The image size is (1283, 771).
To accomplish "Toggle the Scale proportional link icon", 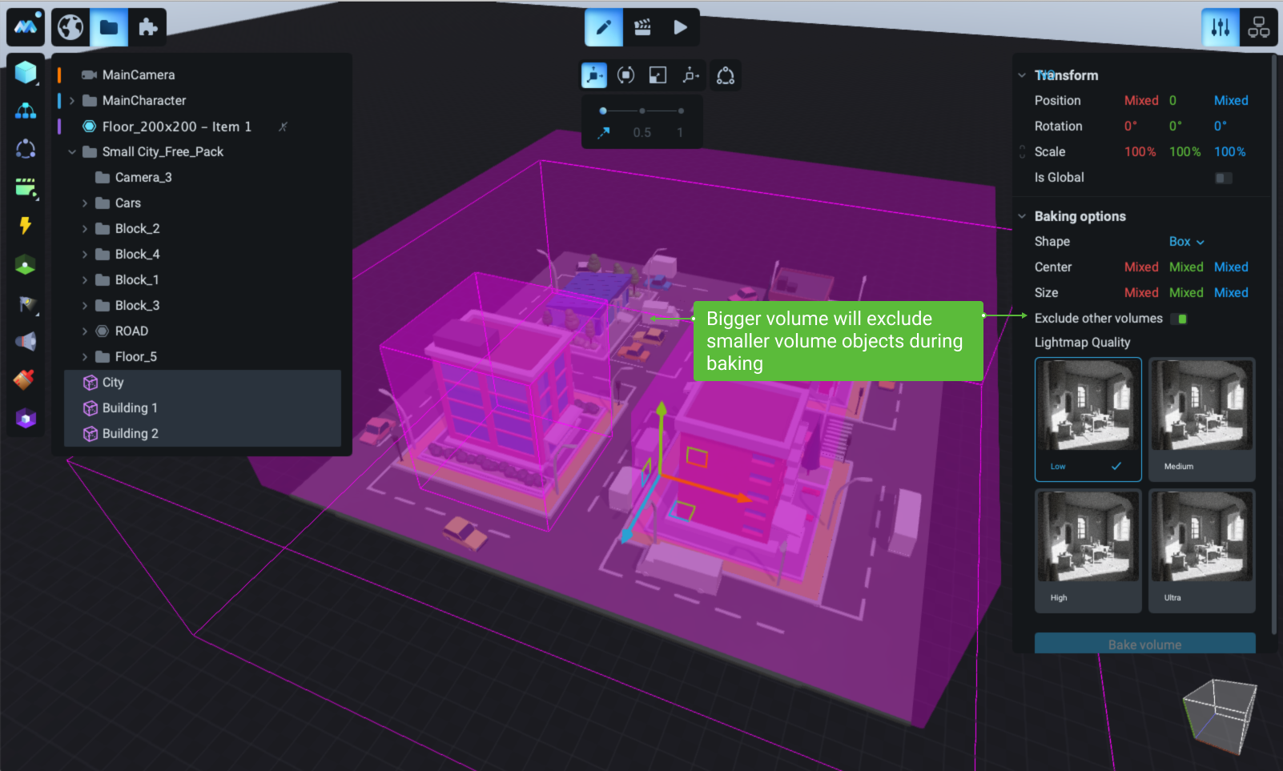I will click(x=1022, y=151).
